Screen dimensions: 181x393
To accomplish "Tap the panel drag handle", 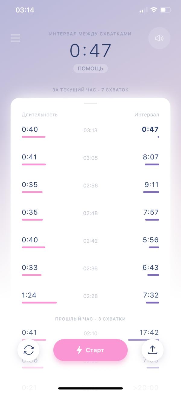I will coord(91,103).
